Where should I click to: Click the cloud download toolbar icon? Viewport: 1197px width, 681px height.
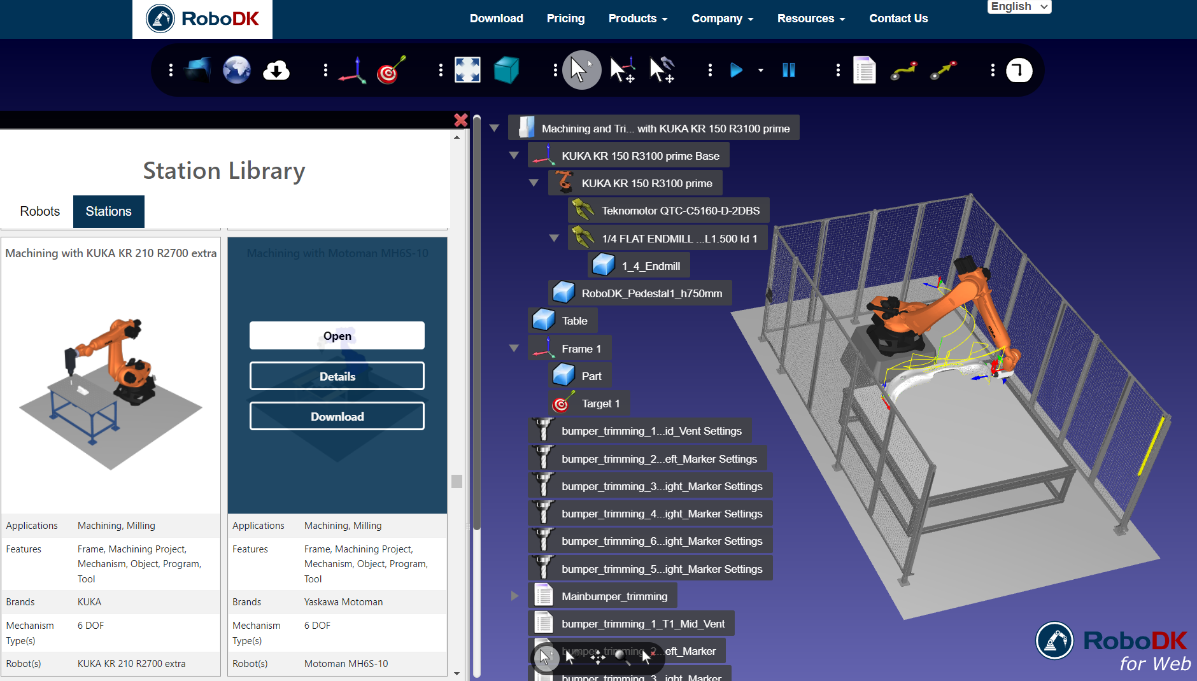click(x=276, y=70)
